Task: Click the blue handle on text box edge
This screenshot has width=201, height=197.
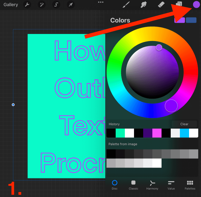Action: [13, 105]
